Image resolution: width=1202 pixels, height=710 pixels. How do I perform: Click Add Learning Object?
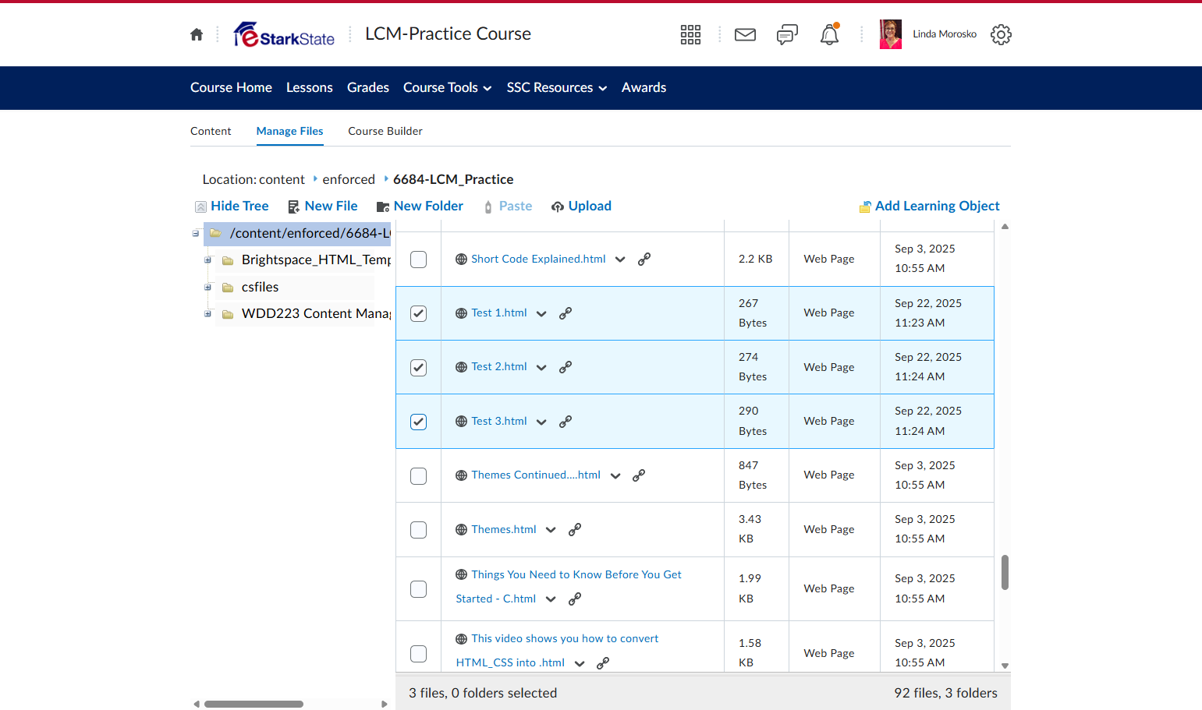929,206
